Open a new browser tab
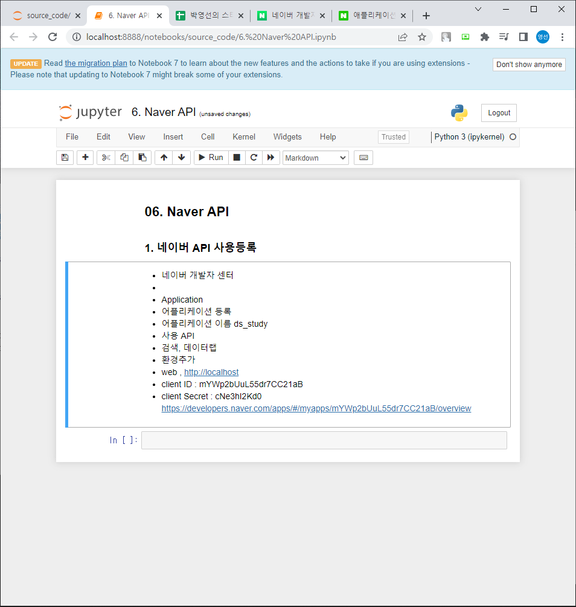Screen dimensions: 576x607 pos(426,16)
